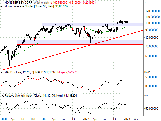Viewport: 161px width, 121px height.
Task: Click the Relative Strength Index line icon
Action: click(x=3, y=96)
